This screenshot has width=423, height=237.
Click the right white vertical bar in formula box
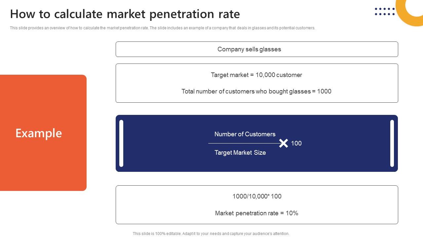[392, 143]
